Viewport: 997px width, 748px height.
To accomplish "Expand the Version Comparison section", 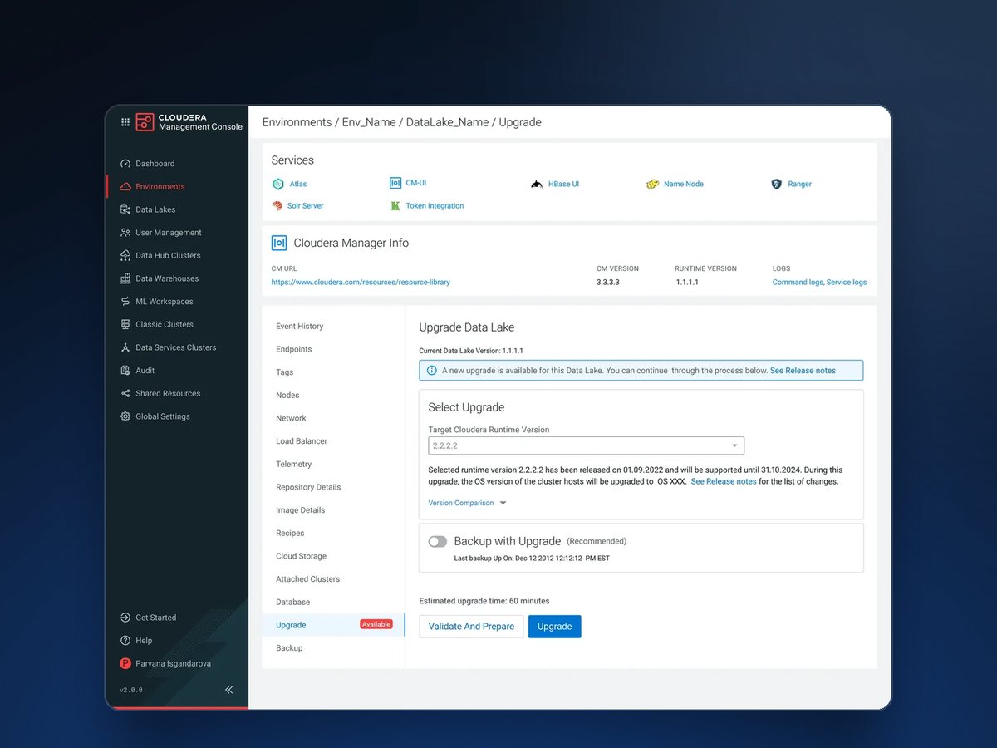I will tap(467, 504).
